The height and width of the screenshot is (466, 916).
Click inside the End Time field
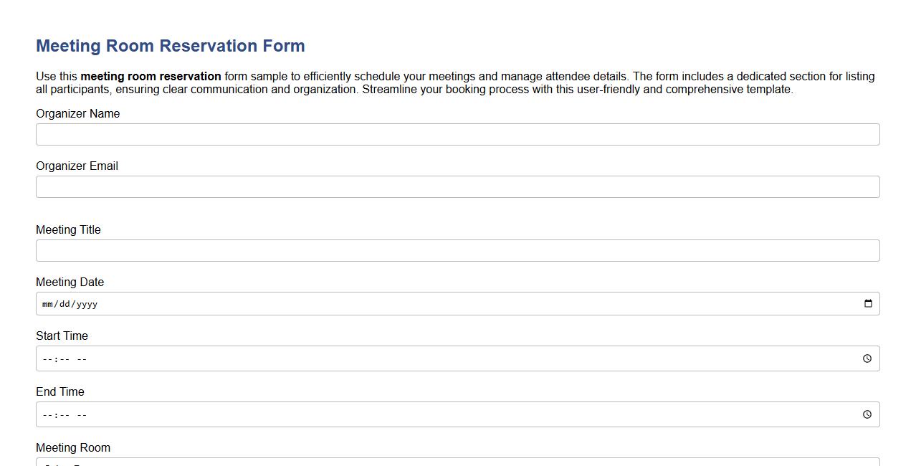(x=287, y=414)
